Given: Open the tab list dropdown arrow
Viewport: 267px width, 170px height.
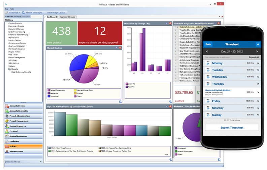Looking at the screenshot, I should (219, 17).
